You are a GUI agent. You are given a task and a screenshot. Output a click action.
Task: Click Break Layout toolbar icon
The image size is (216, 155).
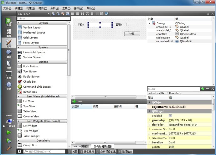coord(102,14)
